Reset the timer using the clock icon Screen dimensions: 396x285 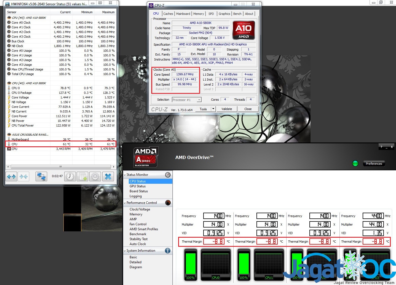(x=70, y=176)
